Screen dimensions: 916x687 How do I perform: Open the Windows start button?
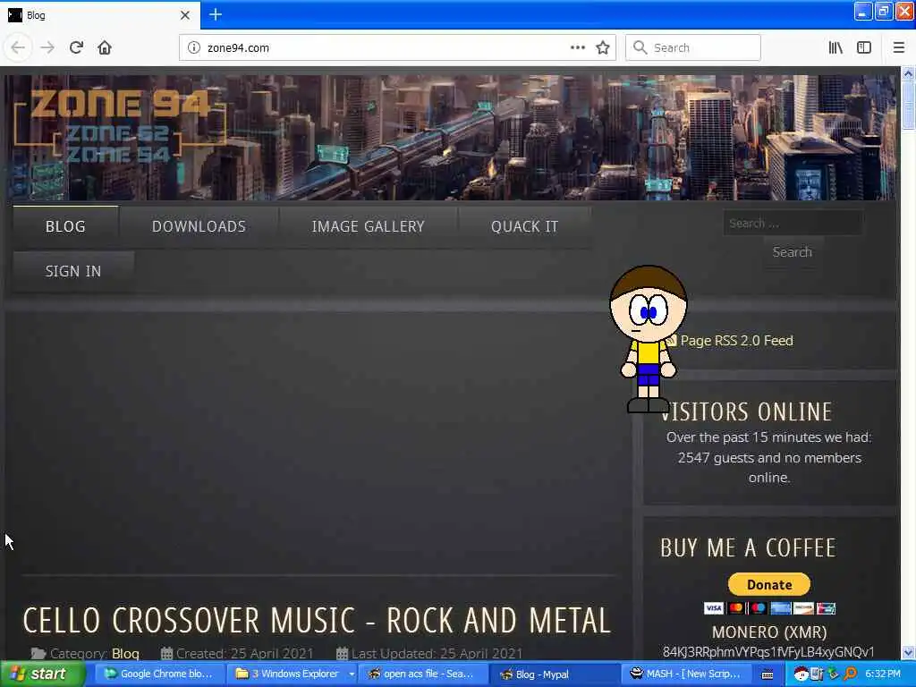point(42,674)
